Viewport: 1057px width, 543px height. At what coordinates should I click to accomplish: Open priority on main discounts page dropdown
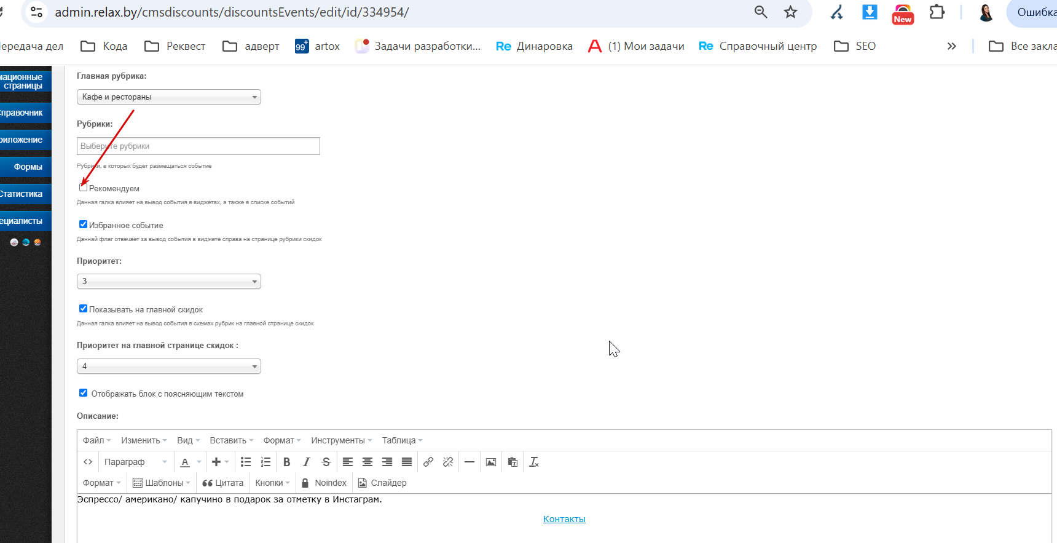[x=169, y=367]
